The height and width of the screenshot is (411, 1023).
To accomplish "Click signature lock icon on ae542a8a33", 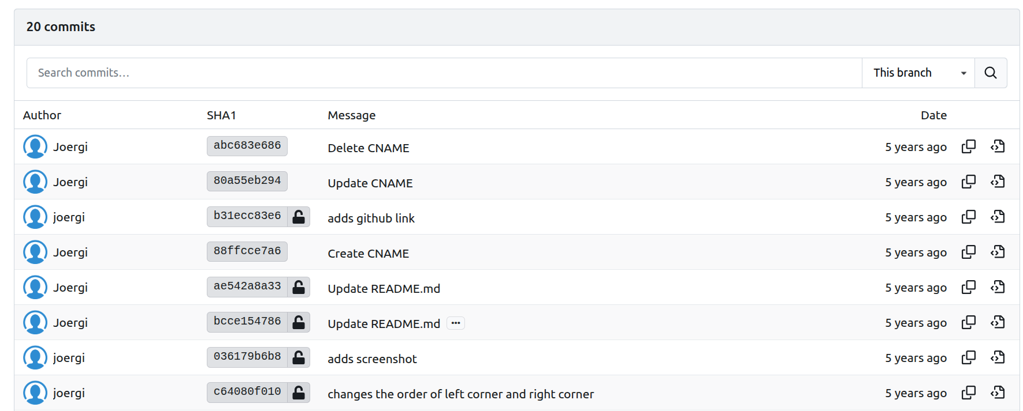I will pyautogui.click(x=299, y=287).
